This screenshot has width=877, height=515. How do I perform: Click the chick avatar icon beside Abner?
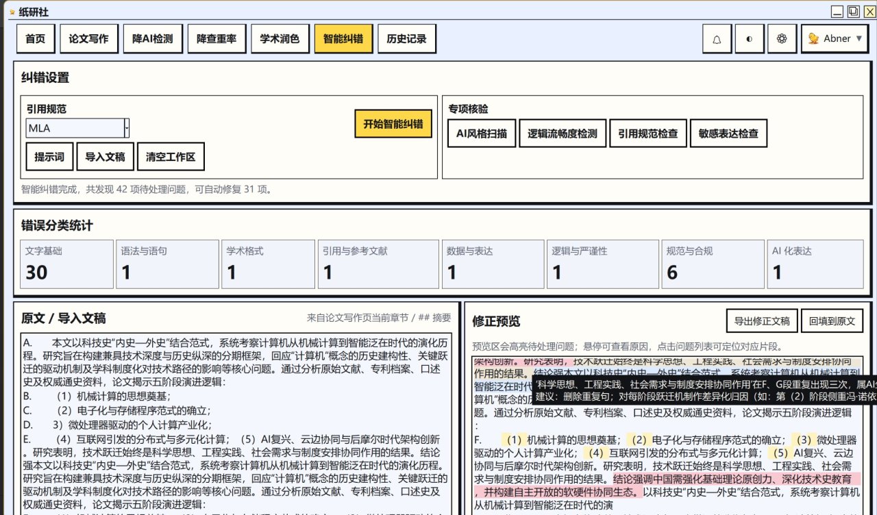[x=813, y=39]
